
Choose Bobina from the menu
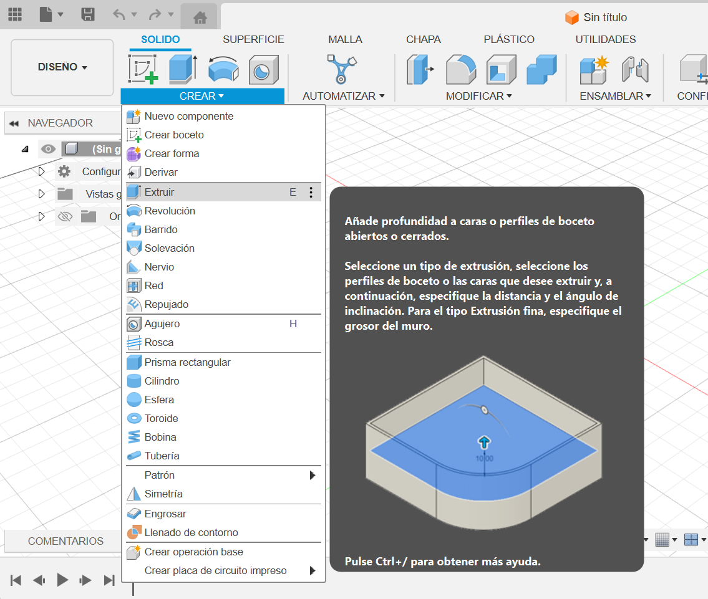coord(223,438)
